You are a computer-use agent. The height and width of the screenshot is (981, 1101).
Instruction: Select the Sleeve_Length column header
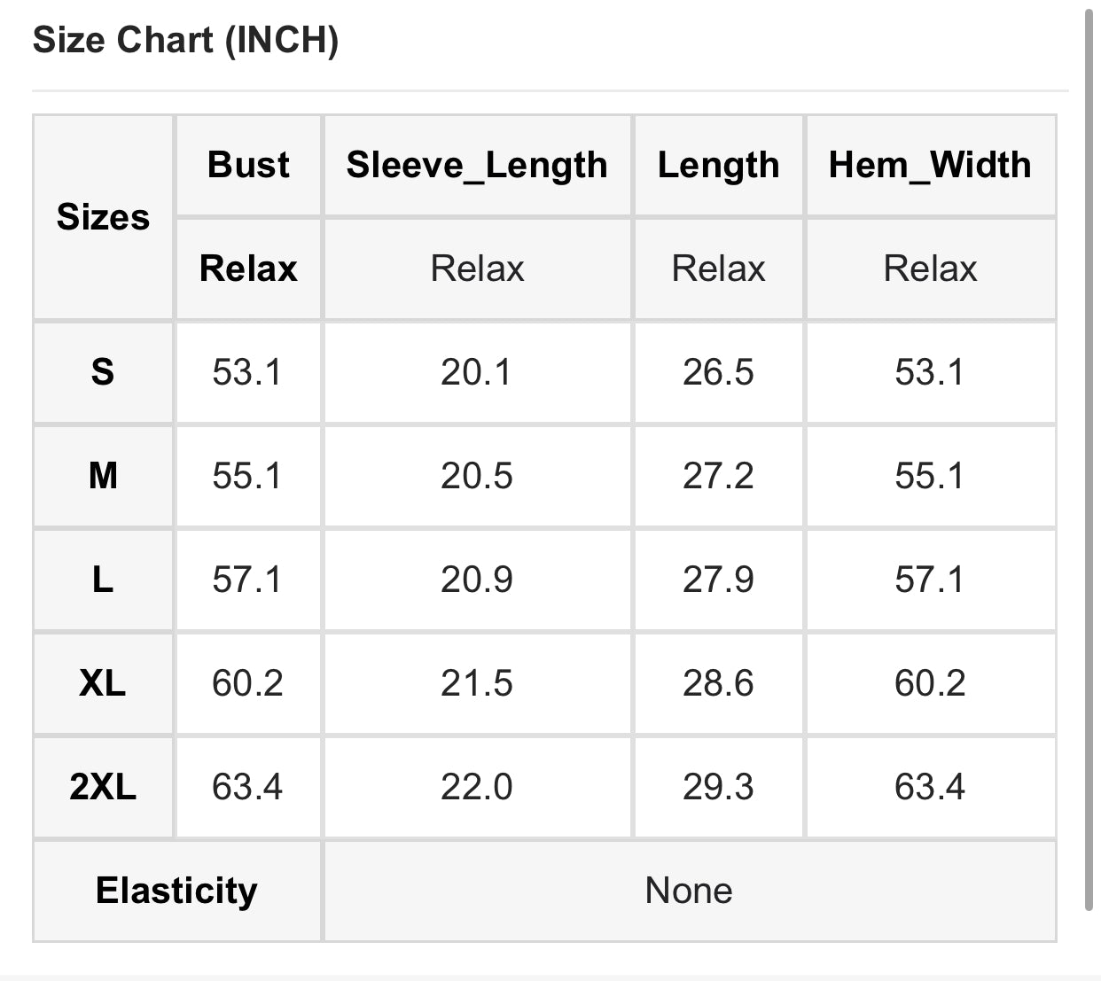click(477, 165)
